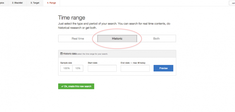The height and width of the screenshot is (112, 235).
Task: Click the cancel button in top-right corner
Action: pyautogui.click(x=232, y=3)
